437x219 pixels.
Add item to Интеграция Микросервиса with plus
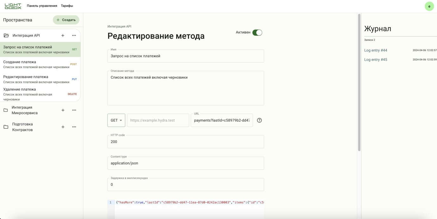(63, 110)
